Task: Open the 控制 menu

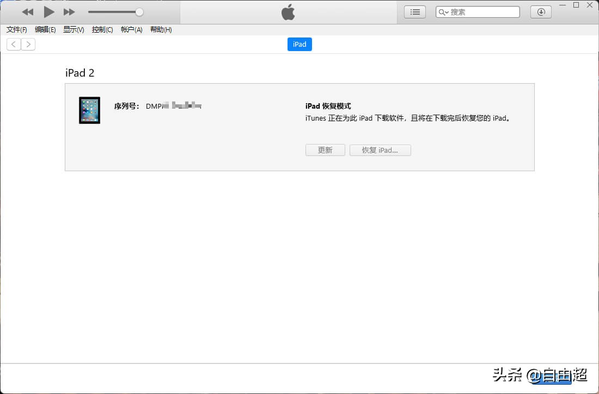Action: (x=102, y=30)
